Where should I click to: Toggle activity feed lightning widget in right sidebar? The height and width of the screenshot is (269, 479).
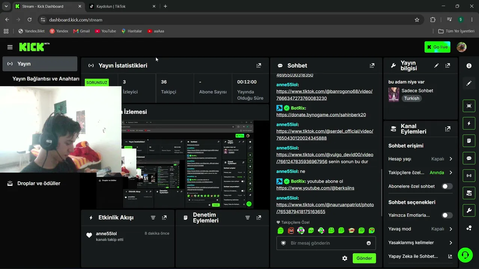click(x=469, y=123)
